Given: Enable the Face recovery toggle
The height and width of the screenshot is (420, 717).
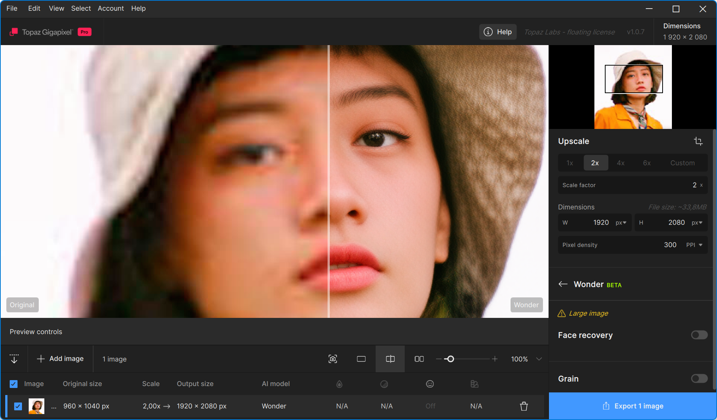Looking at the screenshot, I should coord(699,335).
